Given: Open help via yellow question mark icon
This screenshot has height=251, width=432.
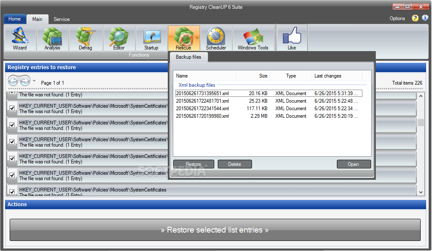Looking at the screenshot, I should point(415,18).
